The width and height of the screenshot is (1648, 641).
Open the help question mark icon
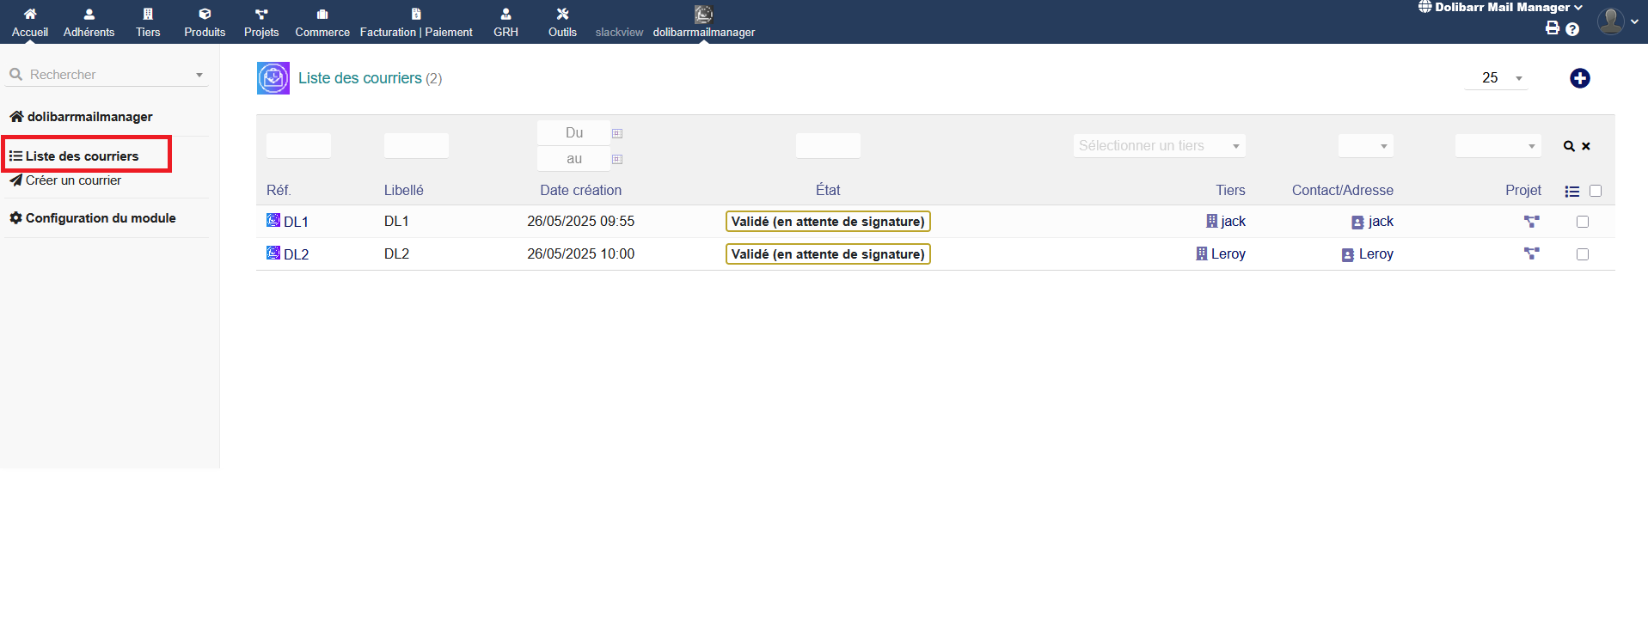[1572, 29]
